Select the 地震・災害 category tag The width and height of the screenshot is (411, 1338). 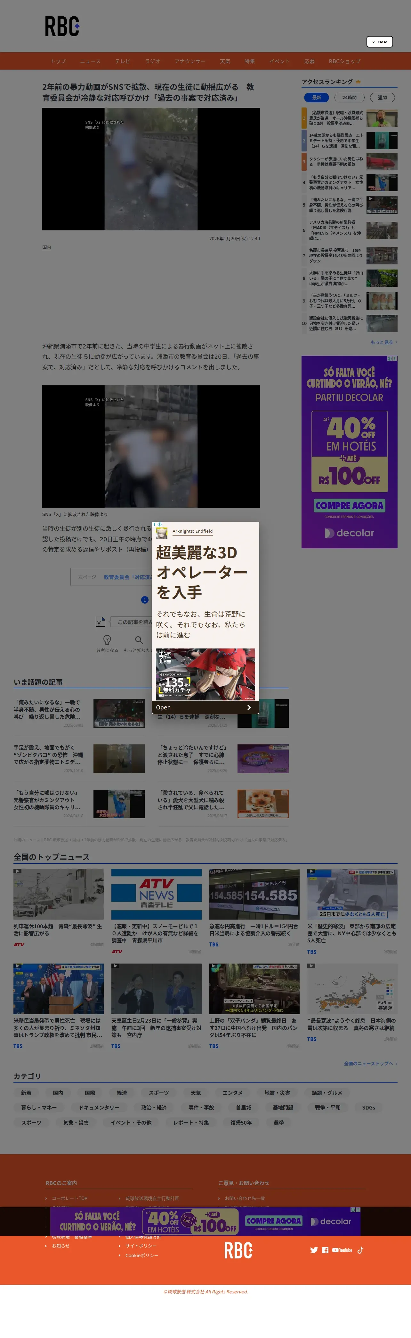click(277, 1093)
